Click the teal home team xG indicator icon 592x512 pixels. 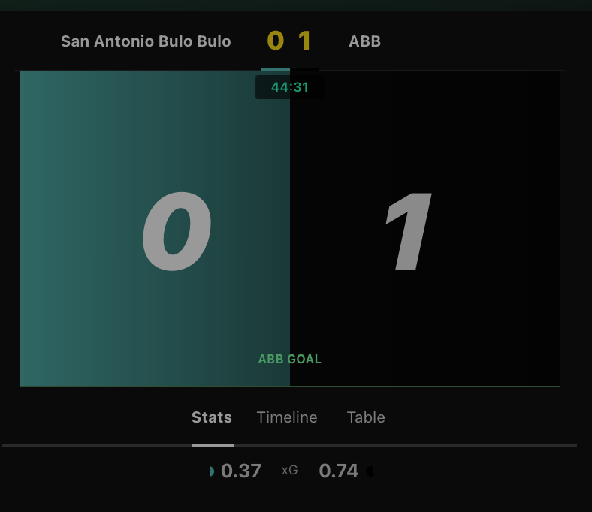pyautogui.click(x=211, y=471)
